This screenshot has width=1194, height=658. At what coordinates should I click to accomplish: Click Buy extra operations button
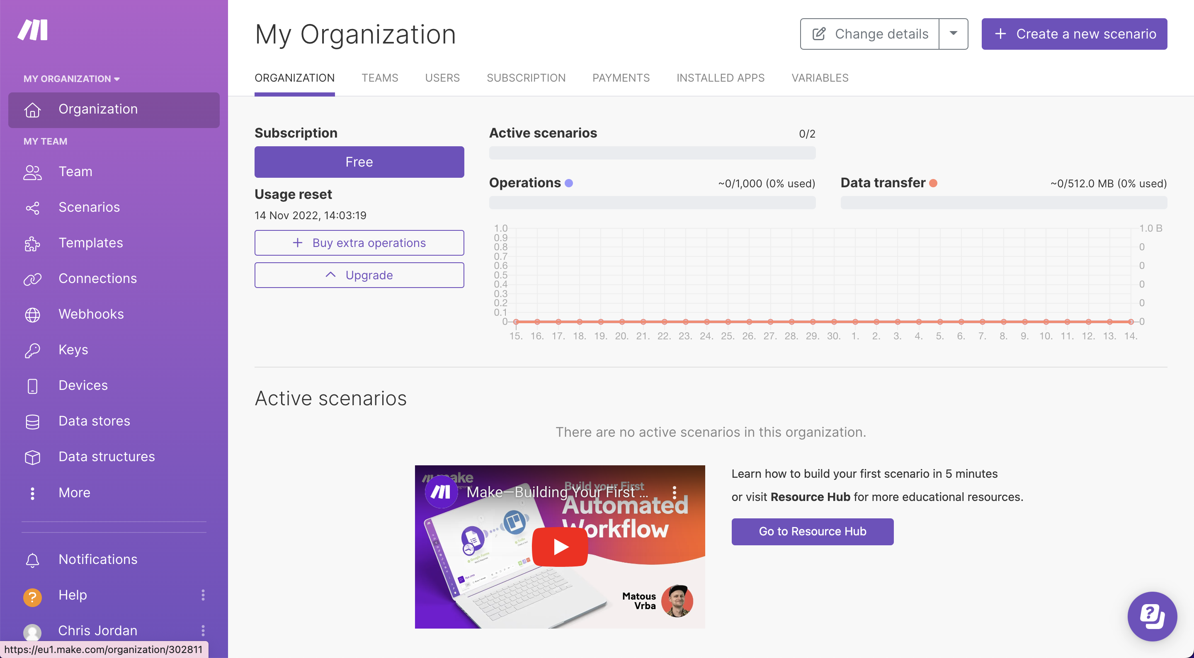coord(359,243)
